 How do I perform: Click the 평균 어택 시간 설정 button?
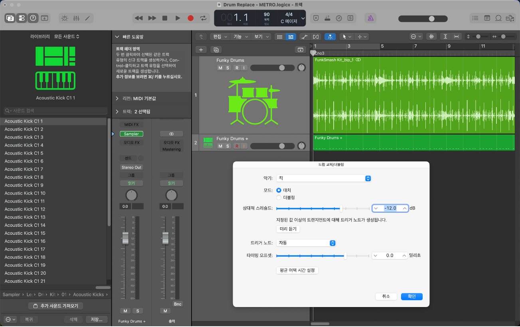(297, 270)
